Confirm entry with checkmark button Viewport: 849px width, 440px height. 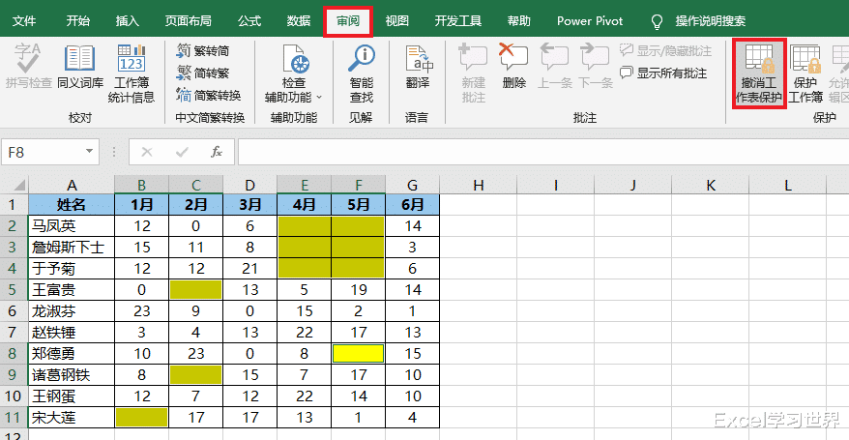[182, 152]
